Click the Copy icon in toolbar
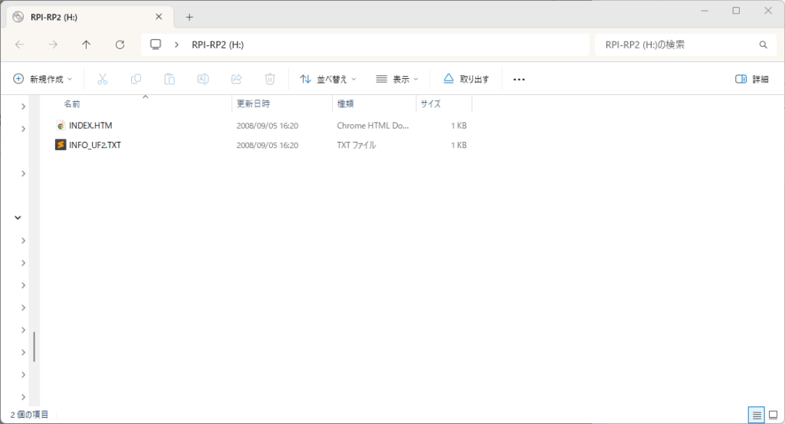Viewport: 785px width, 424px height. (x=136, y=79)
